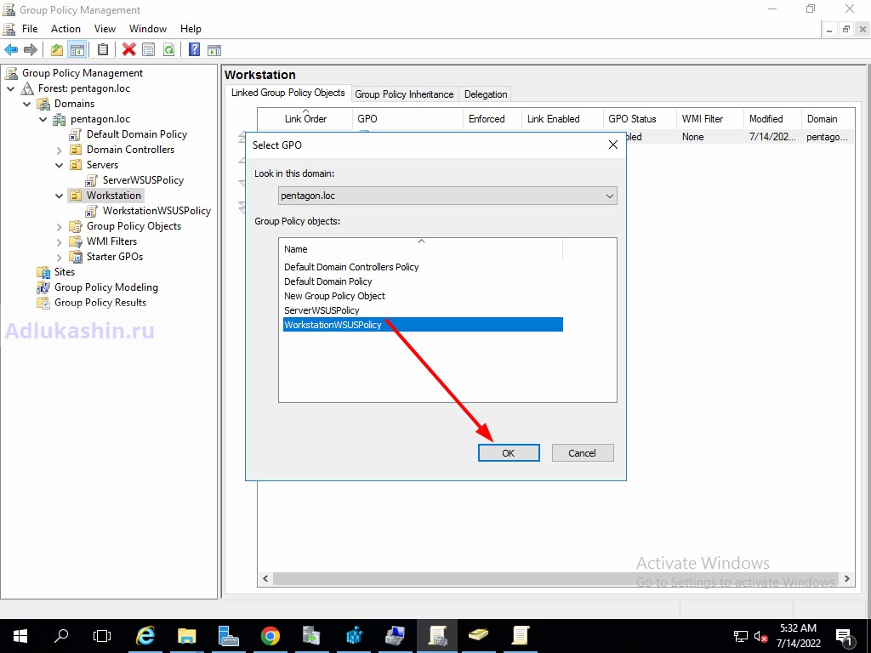Click the Up One Level folder icon
This screenshot has height=653, width=871.
[57, 49]
